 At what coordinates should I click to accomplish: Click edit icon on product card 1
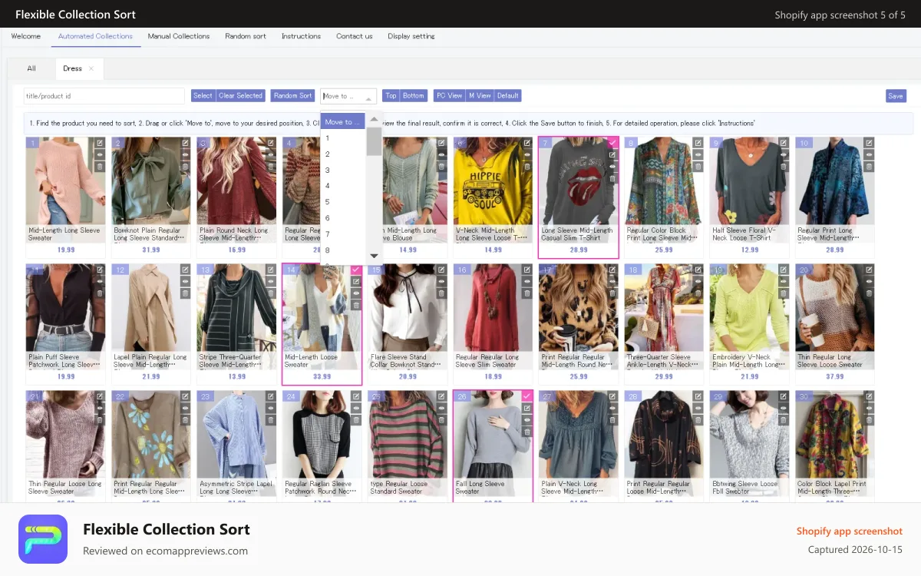click(100, 143)
